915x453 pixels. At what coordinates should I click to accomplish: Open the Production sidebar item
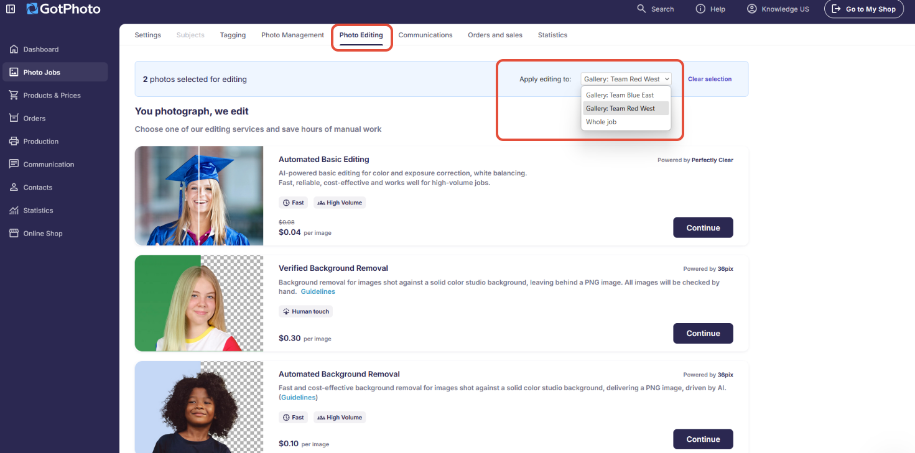coord(41,141)
